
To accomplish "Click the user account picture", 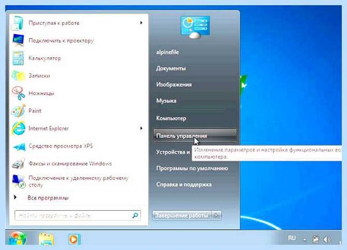I will [195, 27].
